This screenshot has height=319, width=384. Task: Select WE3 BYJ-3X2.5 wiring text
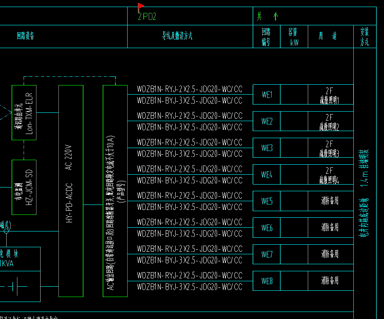pos(190,154)
